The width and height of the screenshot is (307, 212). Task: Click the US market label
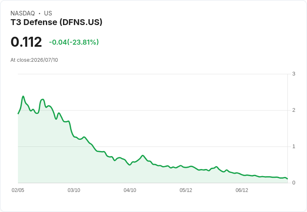coord(48,13)
